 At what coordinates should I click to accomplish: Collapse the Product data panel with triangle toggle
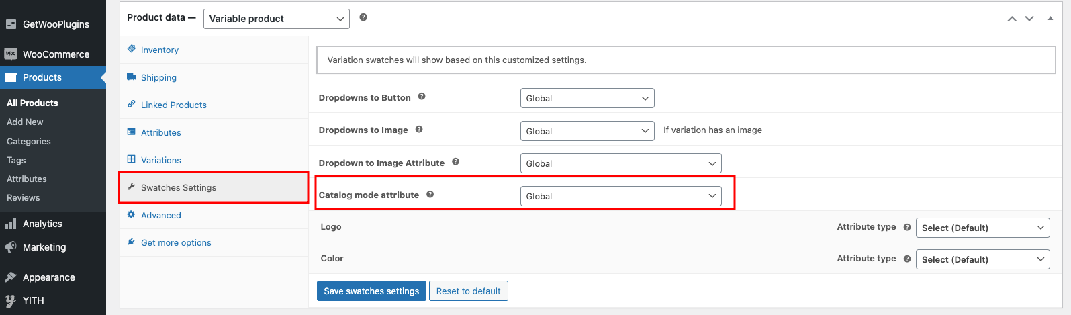coord(1050,19)
